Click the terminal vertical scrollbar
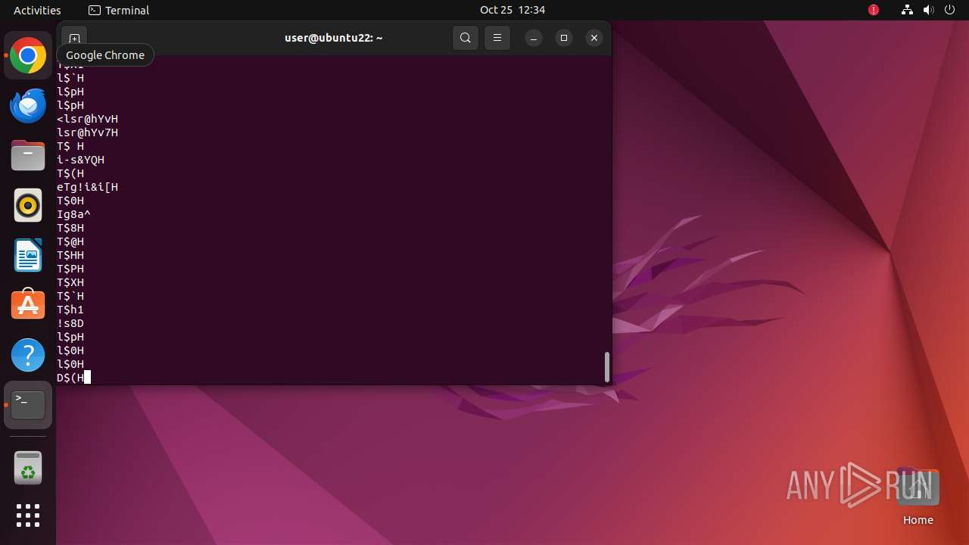This screenshot has height=545, width=969. [606, 367]
